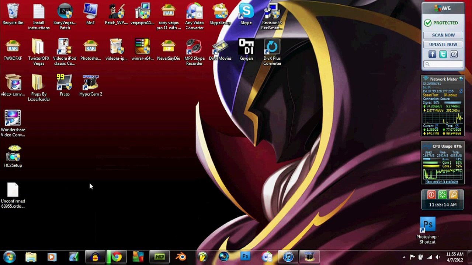The height and width of the screenshot is (265, 472).
Task: Select the Fraps shortcut icon
Action: click(65, 86)
